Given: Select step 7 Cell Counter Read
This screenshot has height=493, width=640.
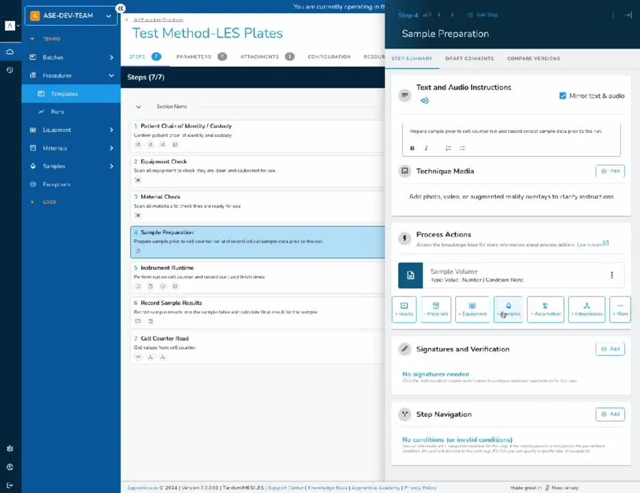Looking at the screenshot, I should pyautogui.click(x=258, y=348).
